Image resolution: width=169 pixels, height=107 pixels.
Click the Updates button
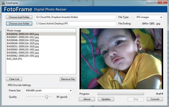click(x=106, y=99)
